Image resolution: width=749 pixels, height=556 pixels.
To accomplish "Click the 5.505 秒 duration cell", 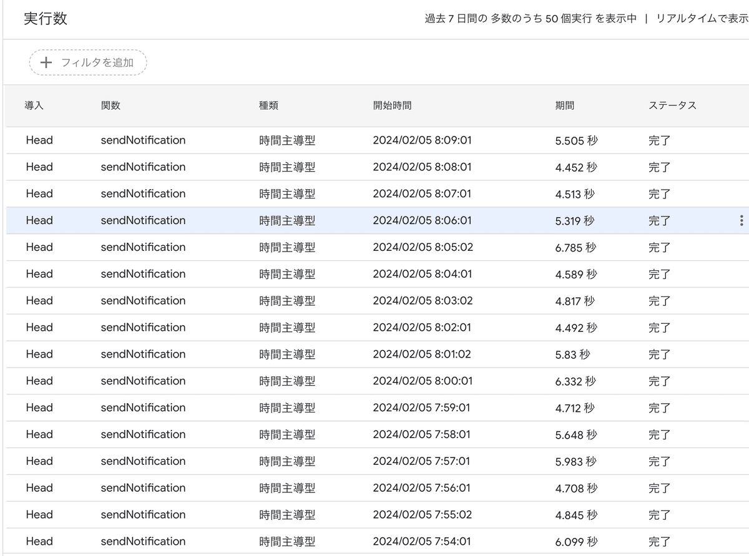I will 576,140.
